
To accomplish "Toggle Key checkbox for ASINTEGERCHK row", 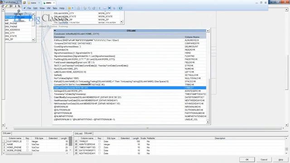I will 99,144.
